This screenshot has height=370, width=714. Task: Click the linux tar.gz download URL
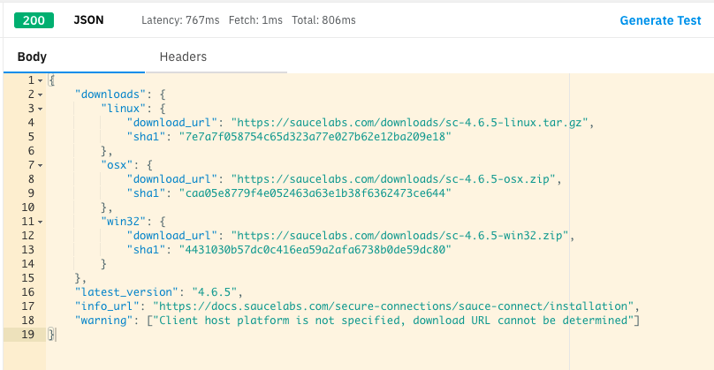click(412, 122)
